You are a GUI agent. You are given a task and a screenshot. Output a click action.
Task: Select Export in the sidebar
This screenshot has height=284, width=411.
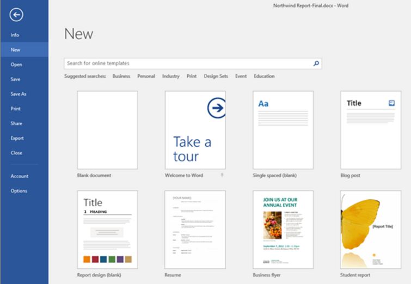coord(24,138)
